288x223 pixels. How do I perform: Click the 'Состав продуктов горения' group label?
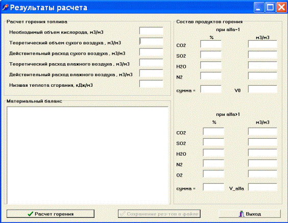[x=209, y=21]
